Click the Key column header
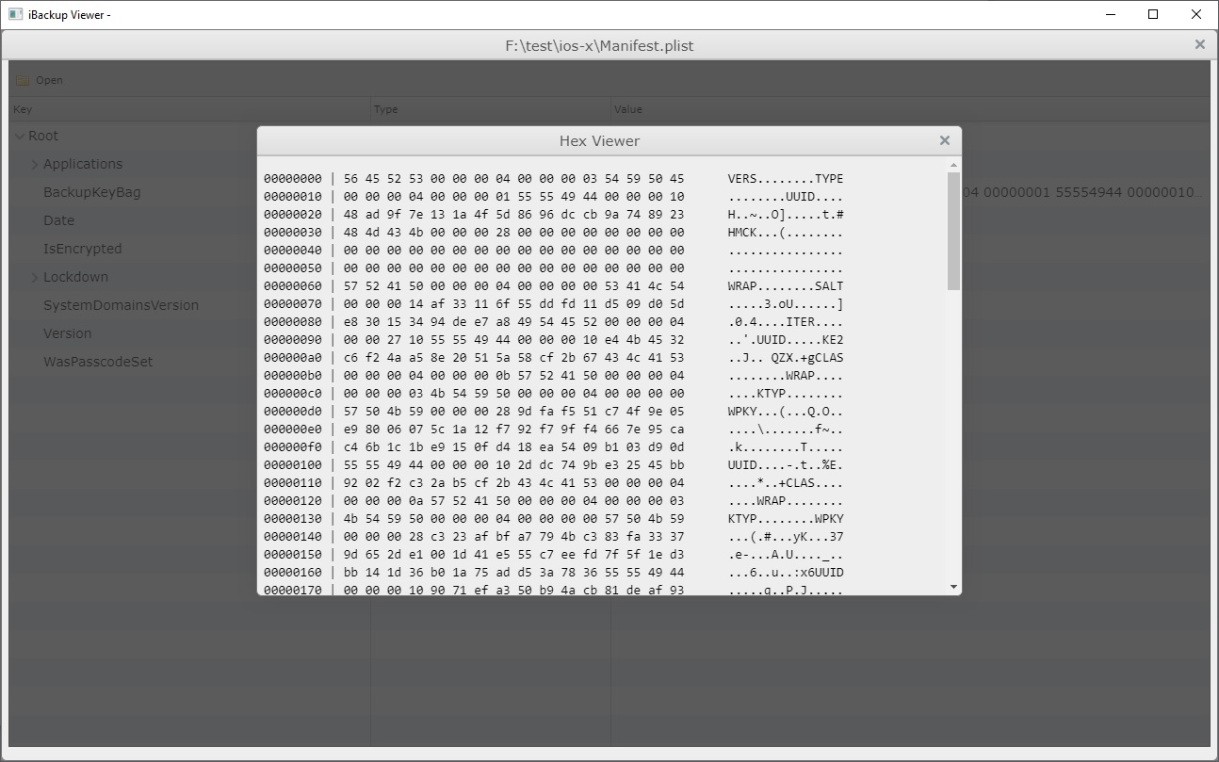 (x=23, y=109)
